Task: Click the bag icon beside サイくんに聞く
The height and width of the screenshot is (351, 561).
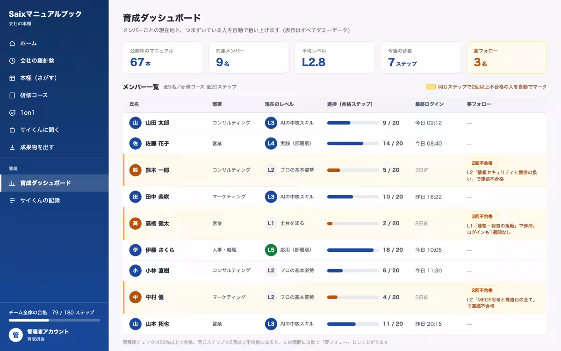Action: click(12, 130)
